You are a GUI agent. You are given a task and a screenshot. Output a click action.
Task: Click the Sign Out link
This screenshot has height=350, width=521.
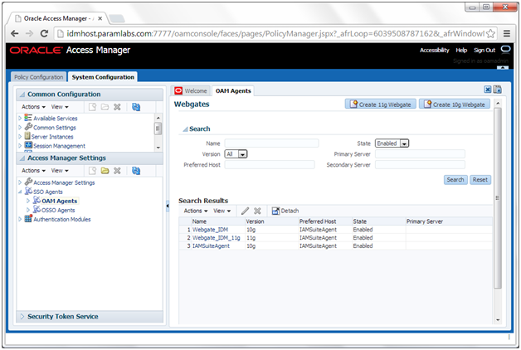tap(484, 50)
